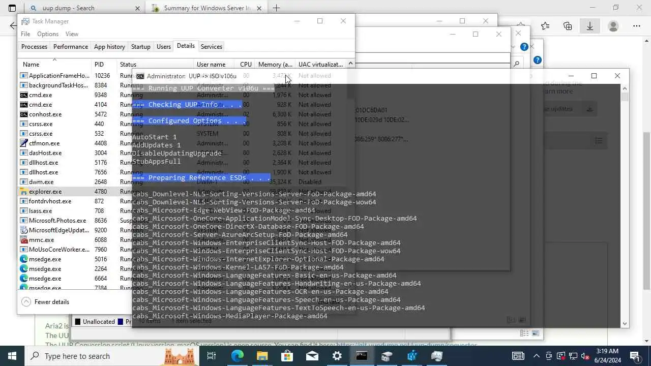Select the 'Summary for Windows Server' tab

[206, 8]
